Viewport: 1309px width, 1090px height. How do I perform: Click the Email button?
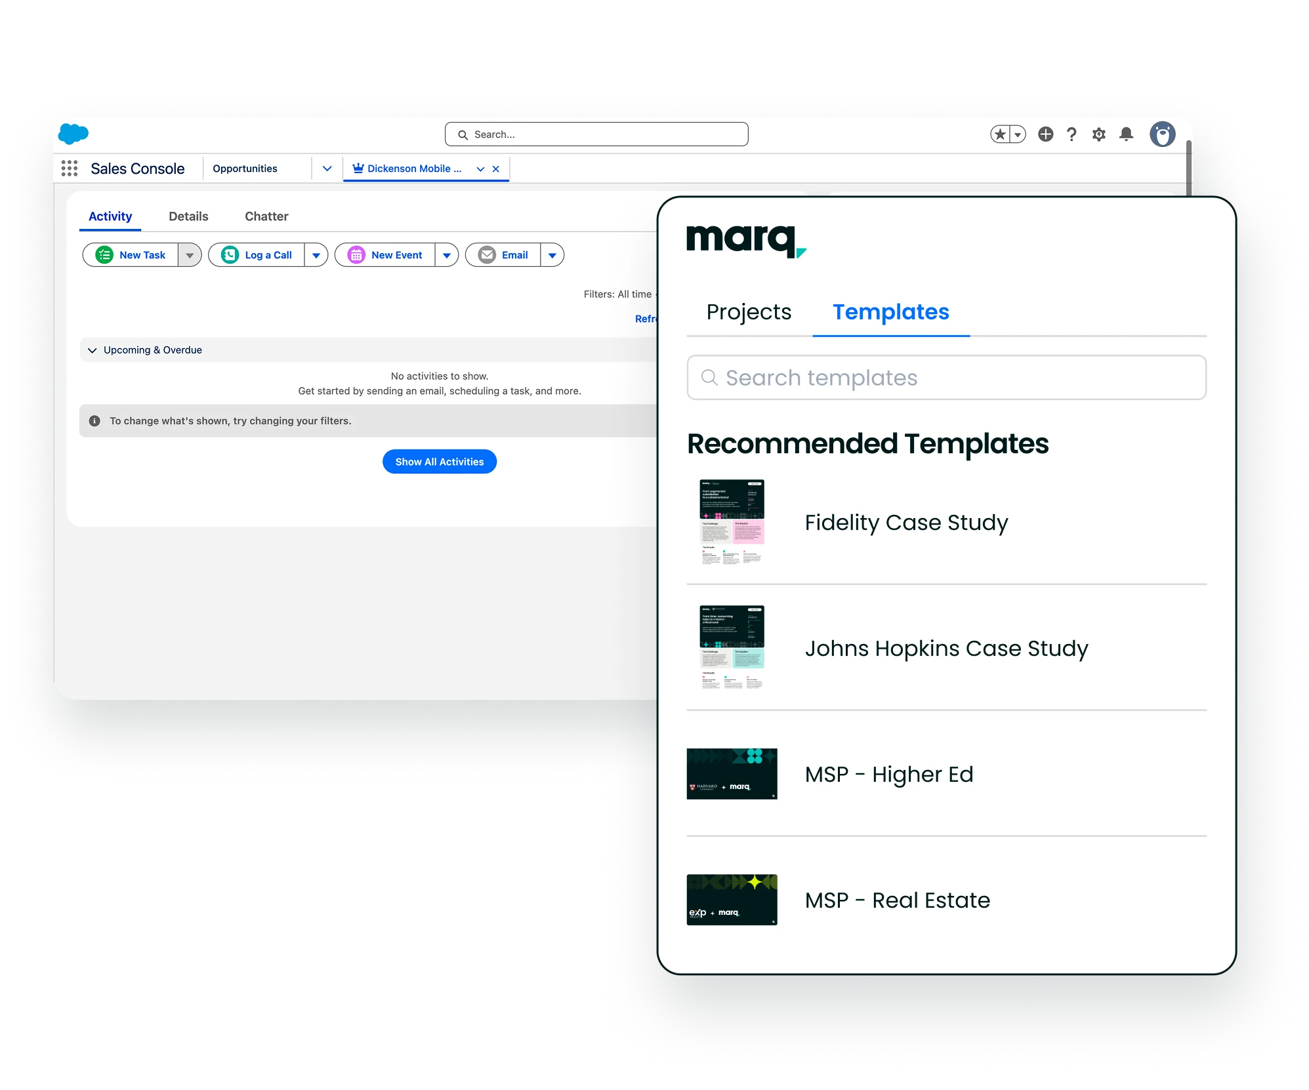pos(503,255)
